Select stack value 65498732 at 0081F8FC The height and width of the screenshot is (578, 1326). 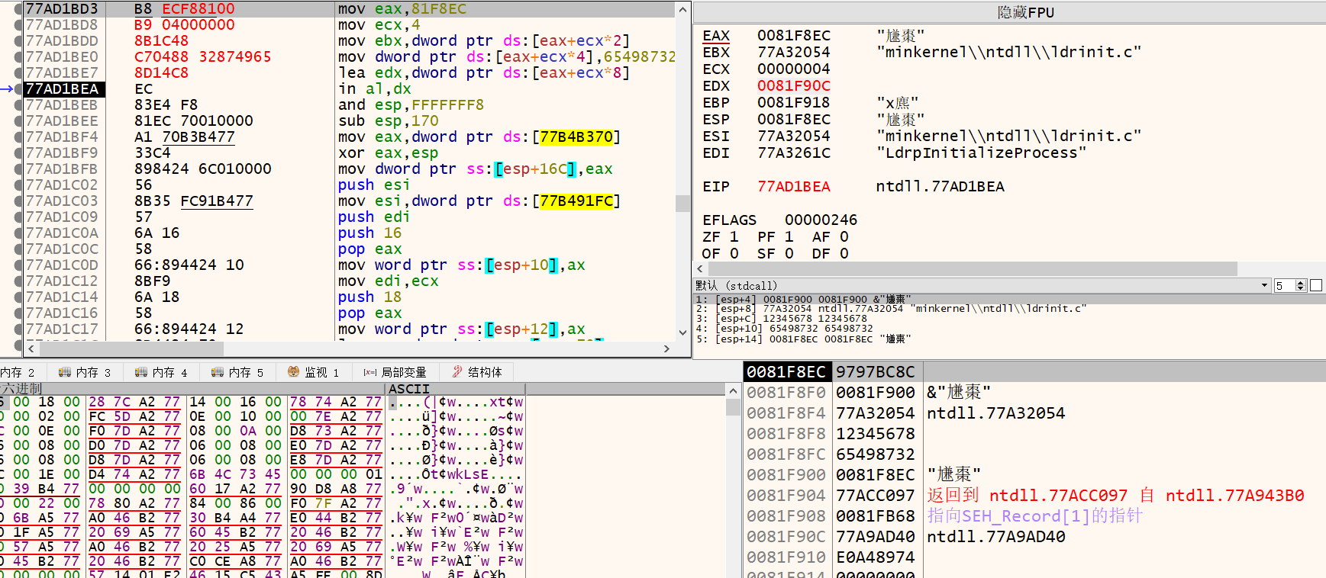click(876, 454)
